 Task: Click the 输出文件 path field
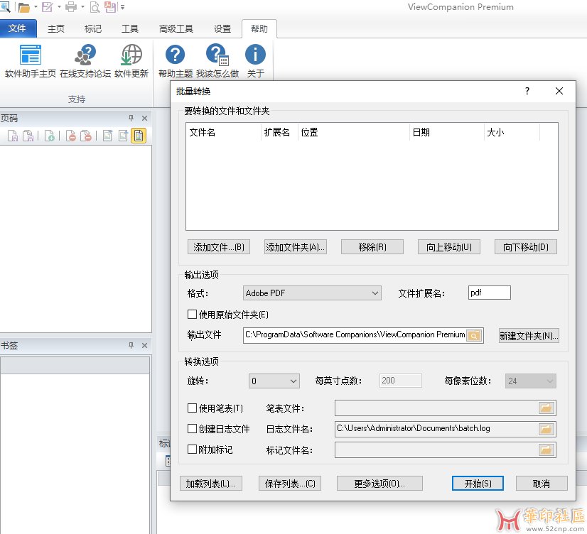point(355,334)
